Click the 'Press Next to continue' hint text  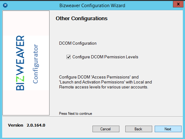pyautogui.click(x=75, y=114)
